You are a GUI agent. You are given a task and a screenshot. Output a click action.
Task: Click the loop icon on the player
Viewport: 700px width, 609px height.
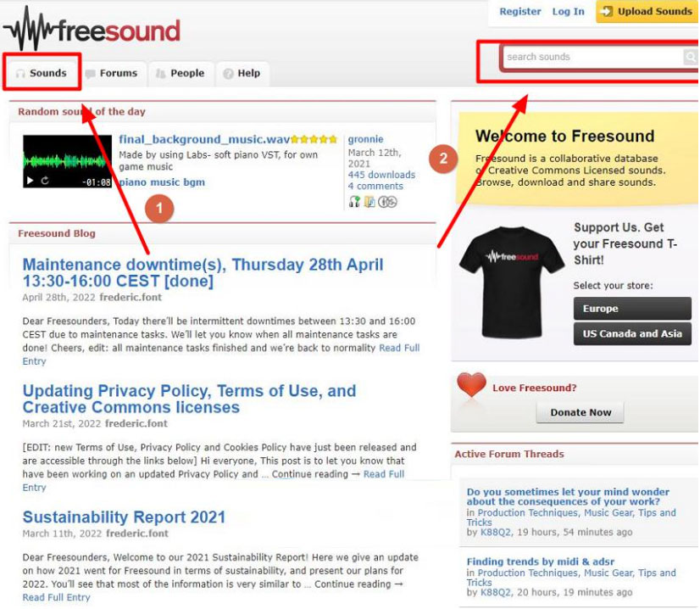coord(45,181)
